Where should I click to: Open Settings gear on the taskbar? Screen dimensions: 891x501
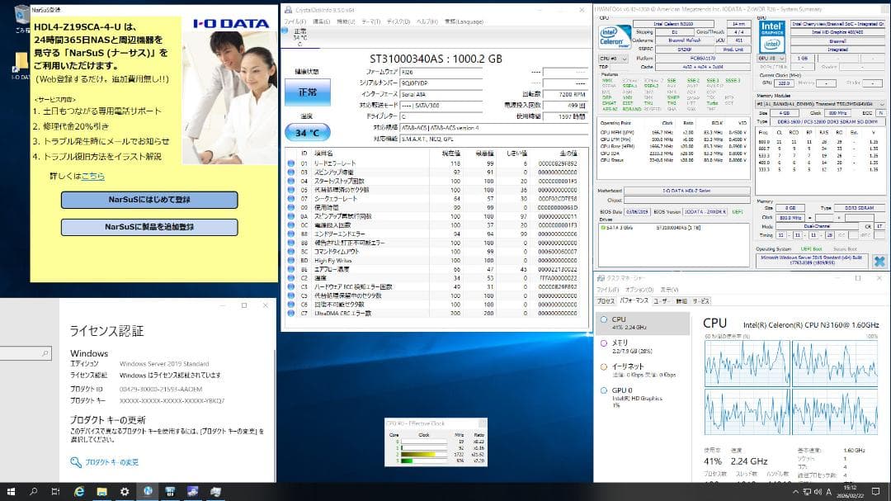point(125,492)
